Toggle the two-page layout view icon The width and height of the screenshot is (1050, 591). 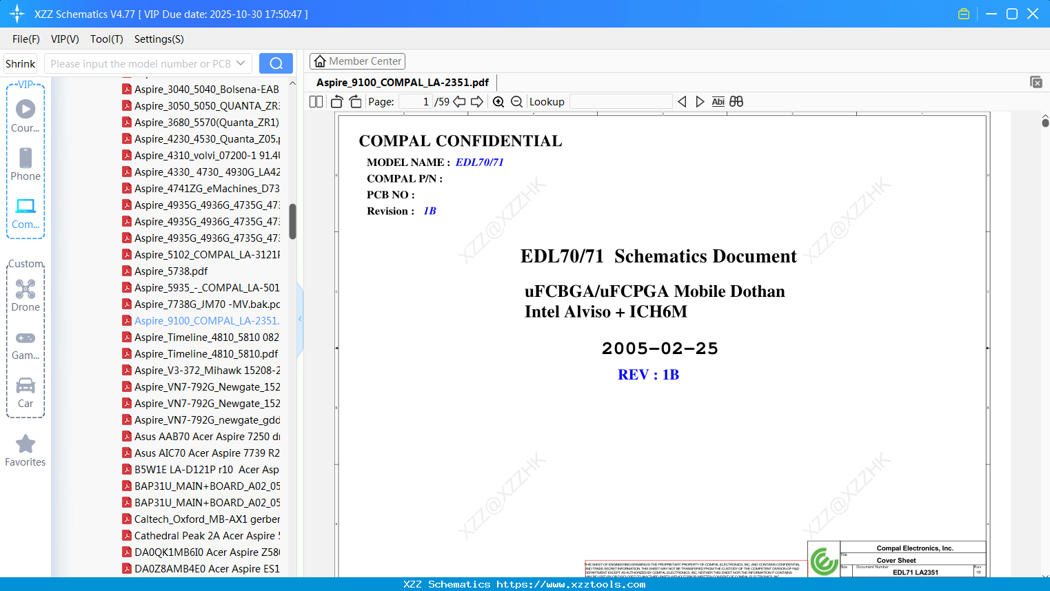pyautogui.click(x=316, y=102)
